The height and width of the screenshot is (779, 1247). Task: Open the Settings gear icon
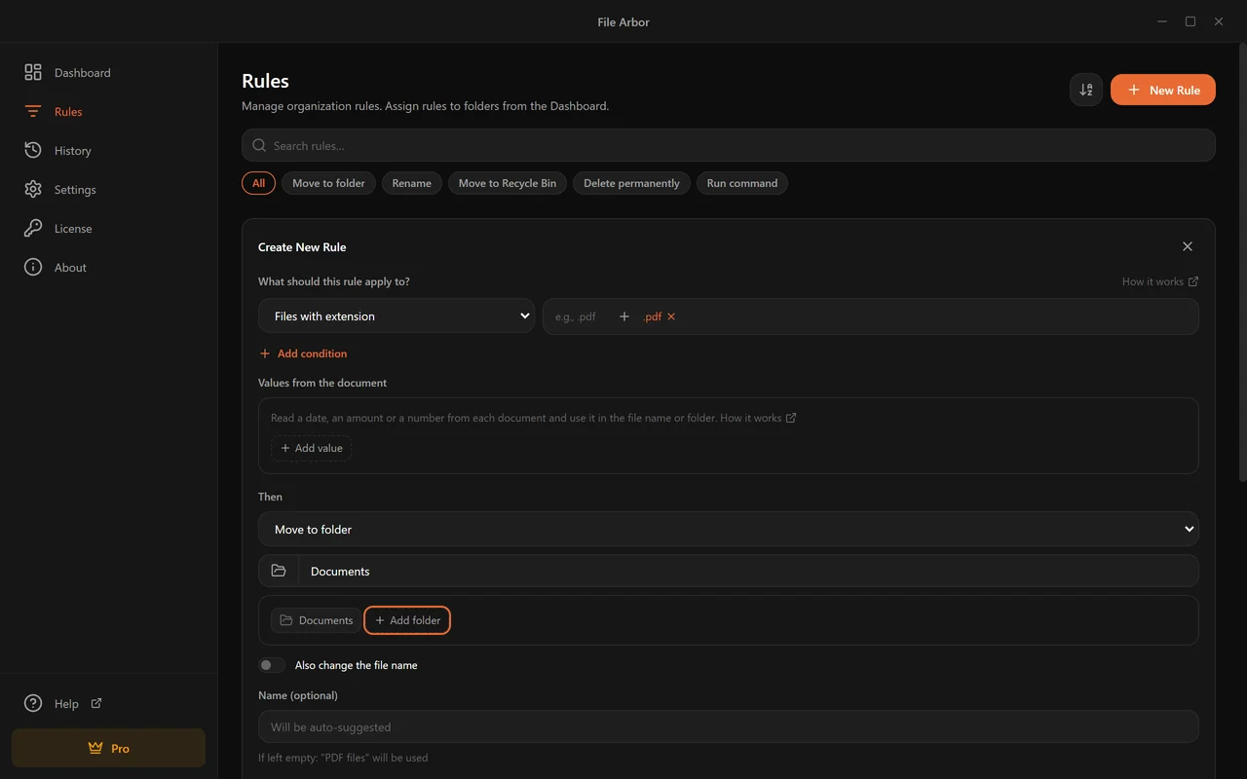[33, 189]
